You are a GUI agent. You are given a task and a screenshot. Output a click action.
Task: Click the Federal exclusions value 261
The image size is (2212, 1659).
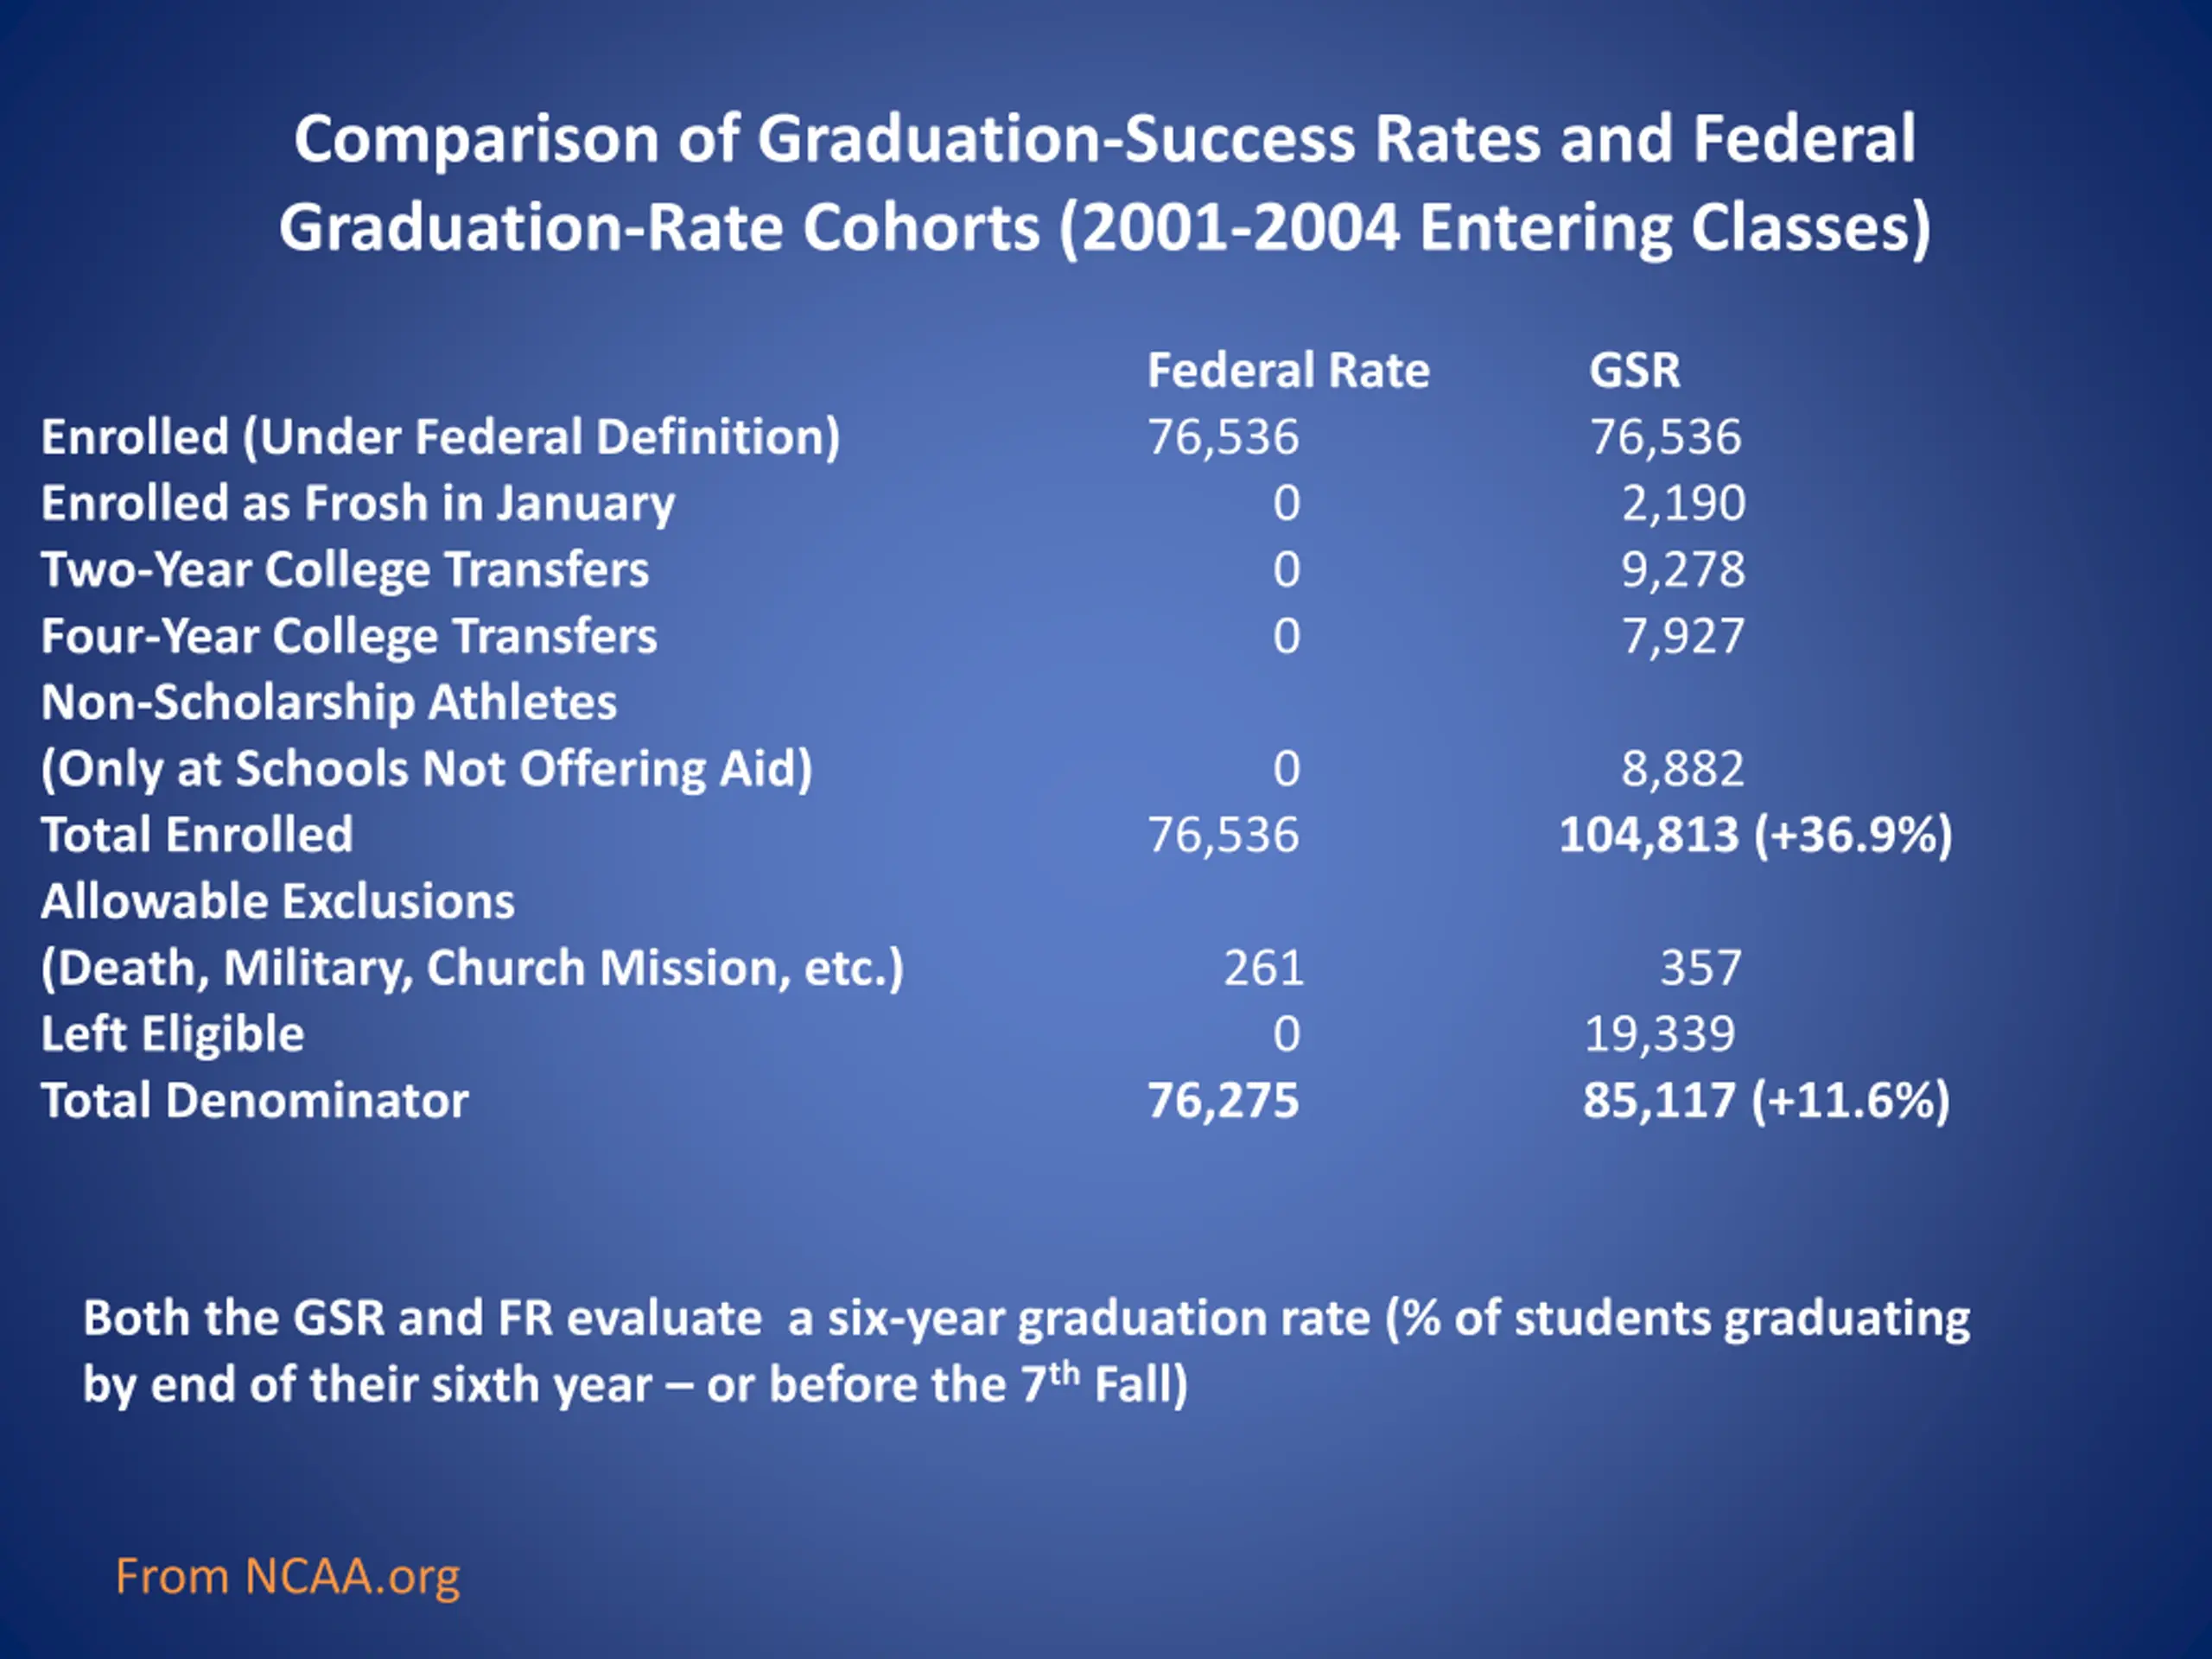(x=1264, y=967)
